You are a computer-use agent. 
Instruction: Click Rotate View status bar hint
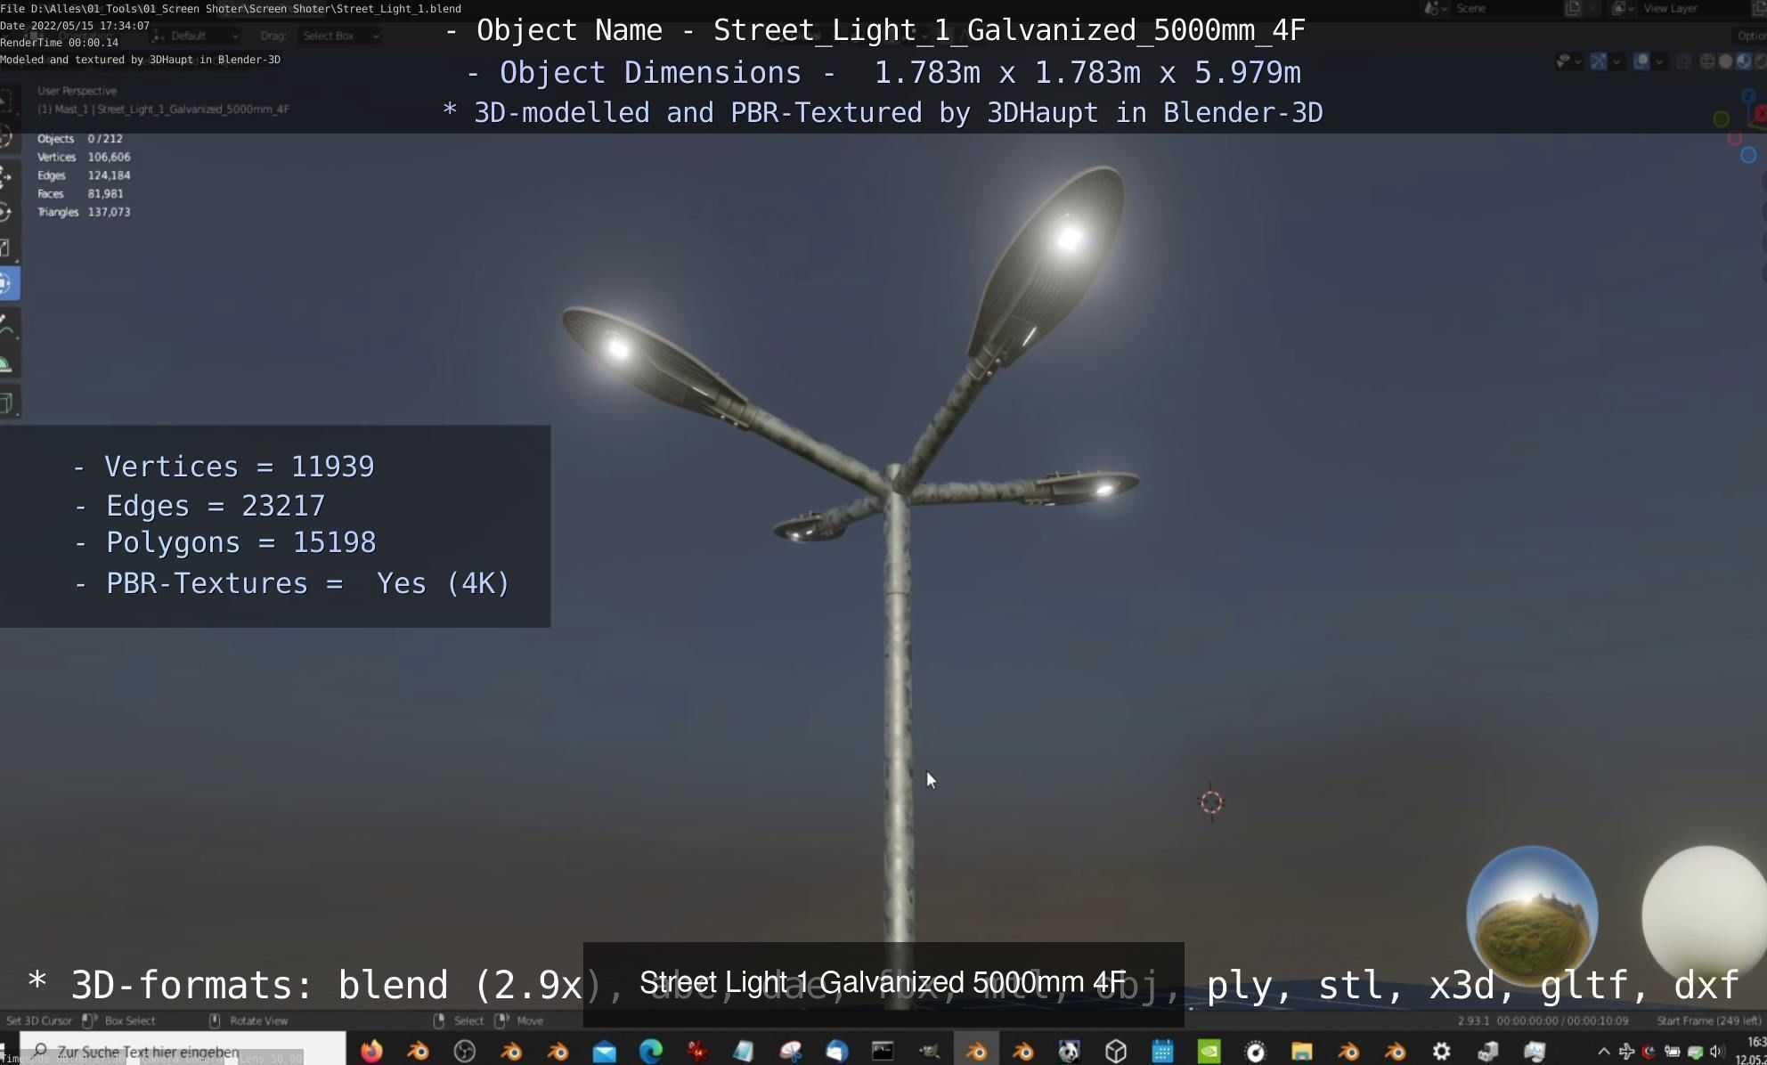pos(258,1020)
